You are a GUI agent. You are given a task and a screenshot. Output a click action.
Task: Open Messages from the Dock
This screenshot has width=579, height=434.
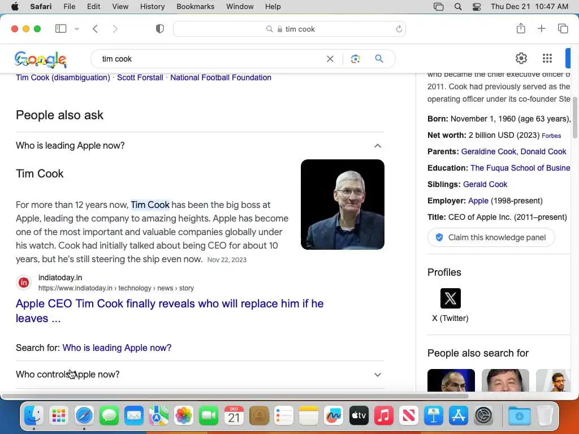[x=109, y=416]
